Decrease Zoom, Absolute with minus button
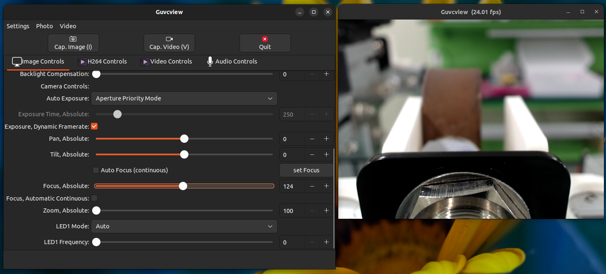This screenshot has width=606, height=274. pyautogui.click(x=312, y=210)
